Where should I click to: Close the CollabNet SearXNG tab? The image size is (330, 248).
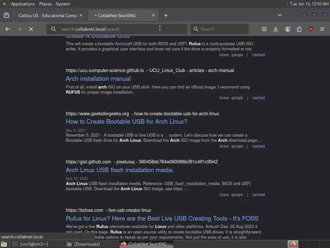pos(153,15)
